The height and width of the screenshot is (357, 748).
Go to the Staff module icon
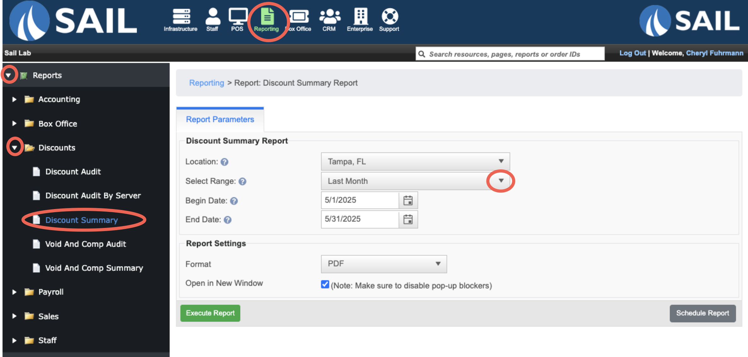point(213,16)
